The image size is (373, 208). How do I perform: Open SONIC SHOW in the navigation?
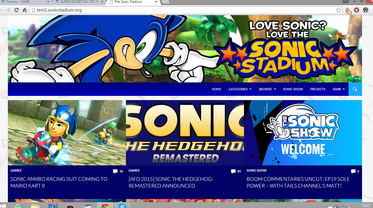point(293,89)
